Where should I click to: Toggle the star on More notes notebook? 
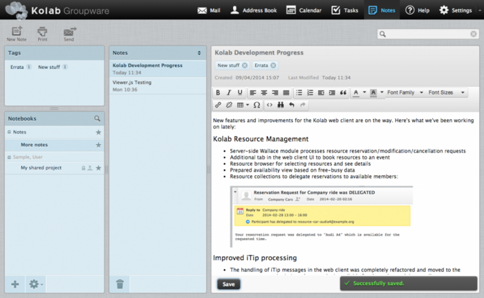[98, 145]
